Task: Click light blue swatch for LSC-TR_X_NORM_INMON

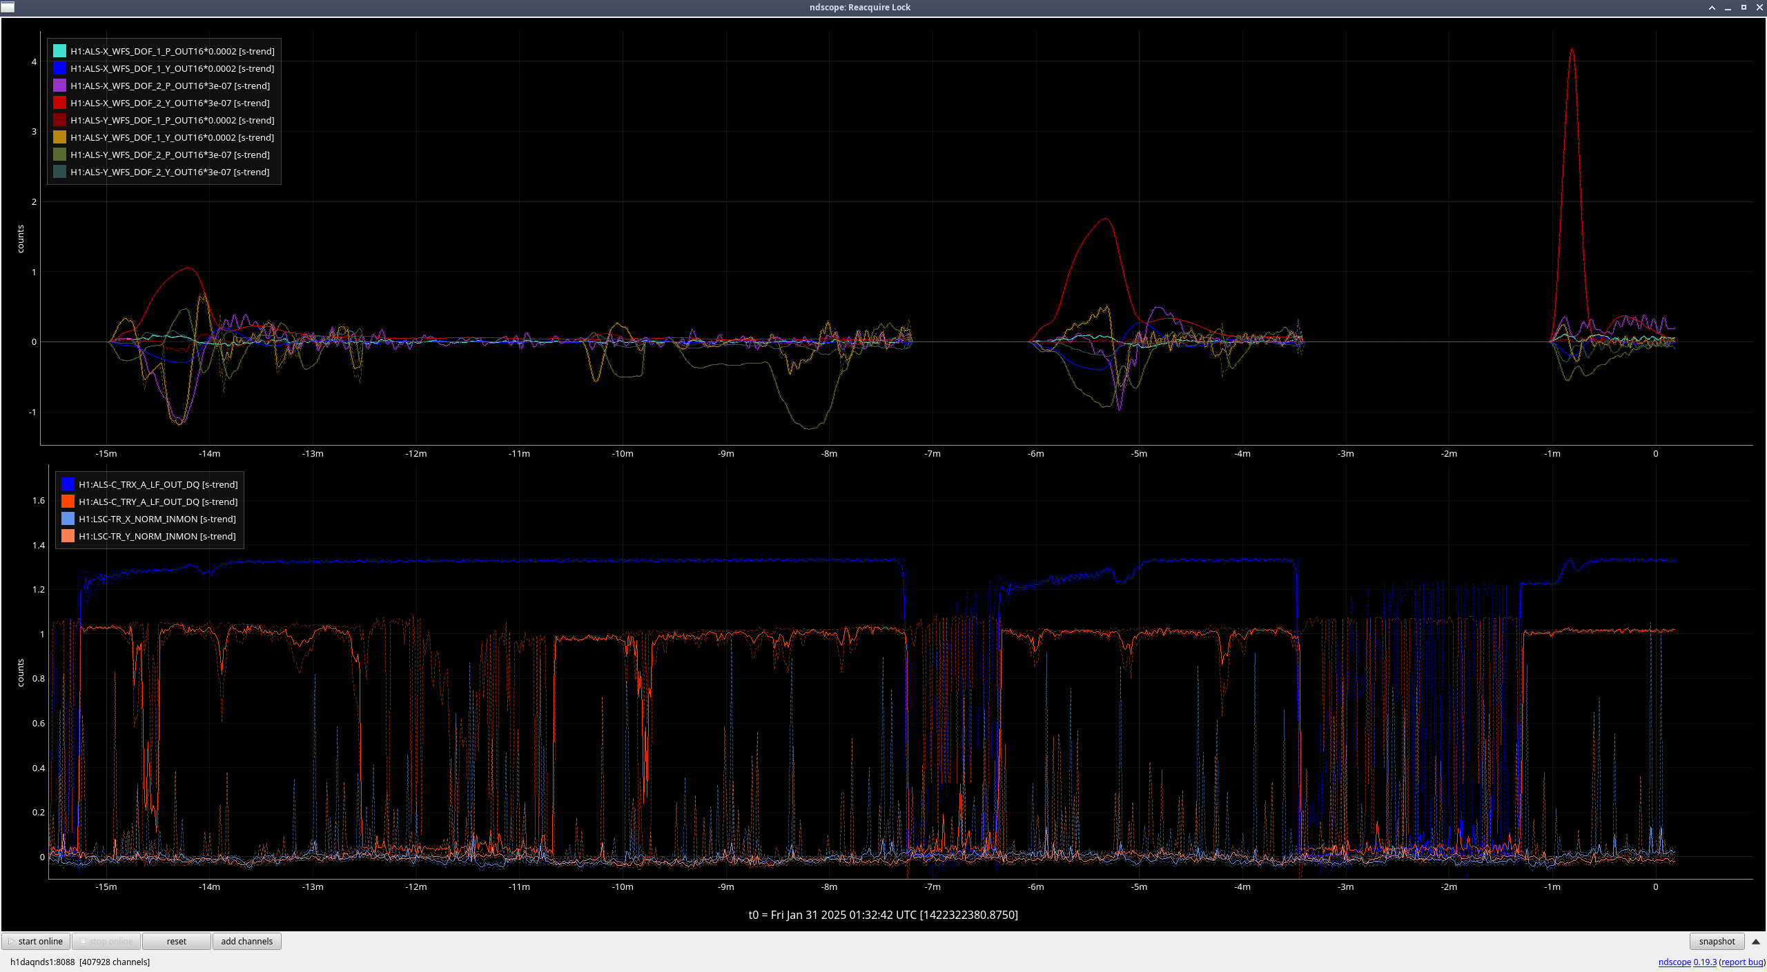Action: (68, 519)
